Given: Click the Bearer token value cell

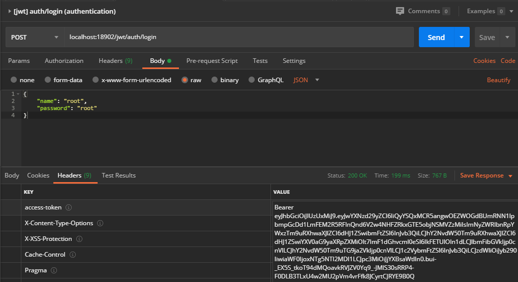Looking at the screenshot, I should click(395, 241).
